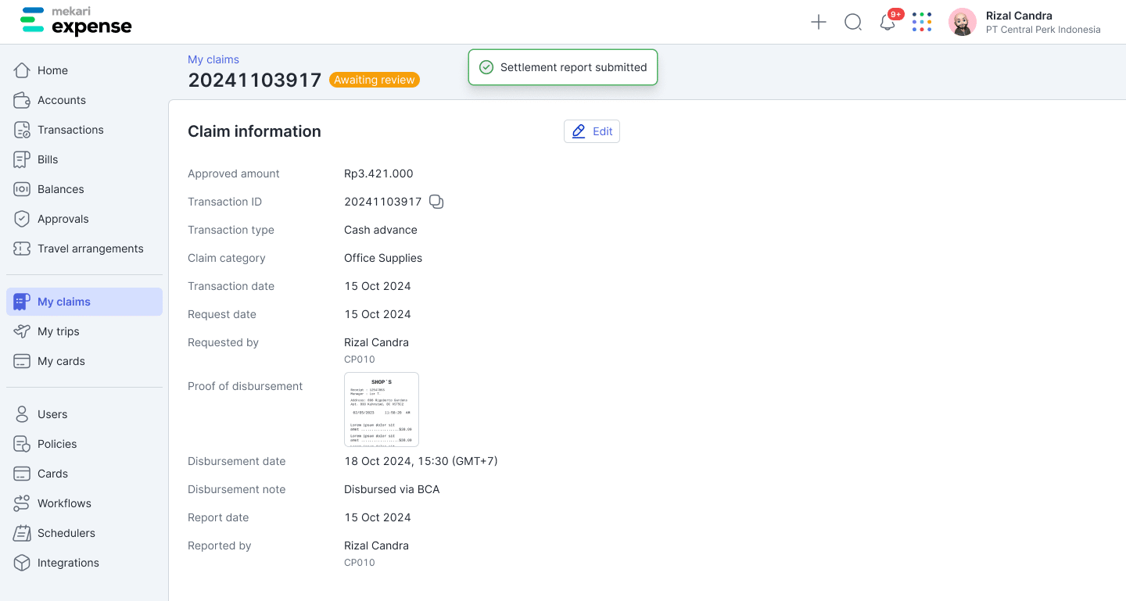1126x601 pixels.
Task: Click the plus icon in top bar
Action: pos(818,22)
